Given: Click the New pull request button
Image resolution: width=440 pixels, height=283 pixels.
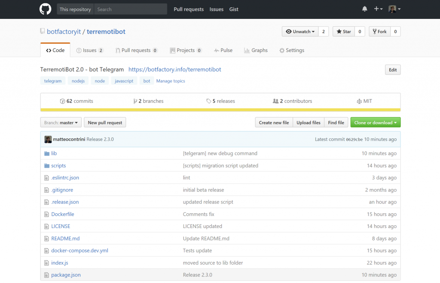Looking at the screenshot, I should point(105,122).
